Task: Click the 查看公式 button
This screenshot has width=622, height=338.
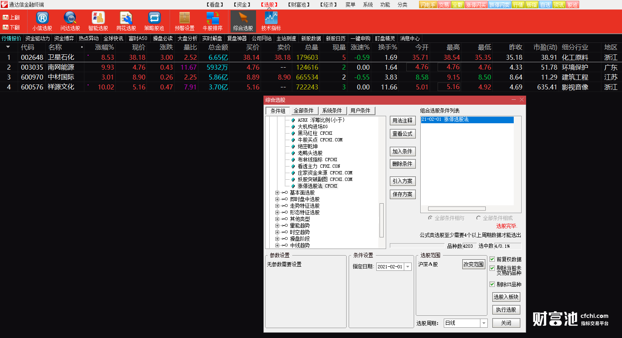Action: tap(403, 134)
